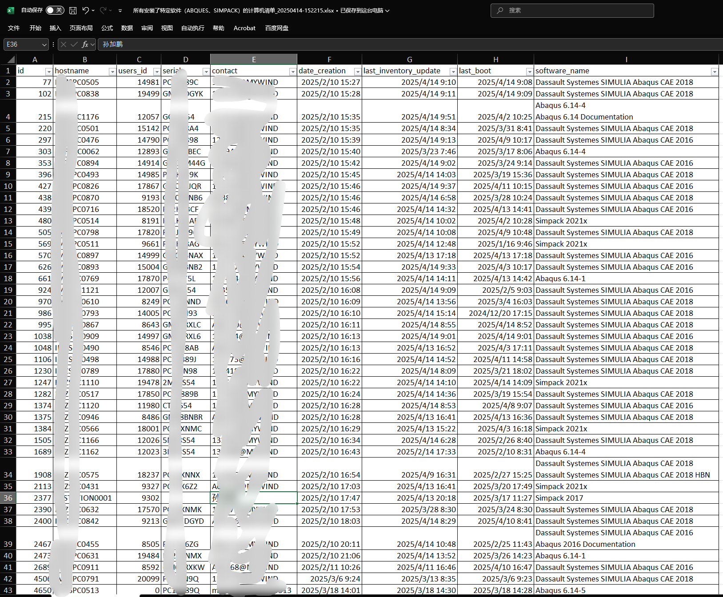Click cell with Abaqus 6.14-5
Viewport: 723px width, 597px height.
click(x=626, y=590)
